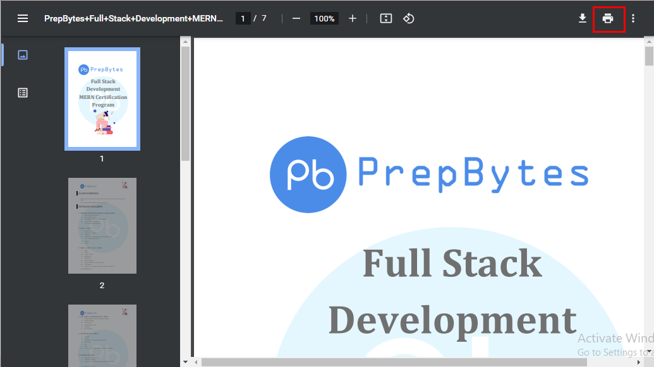Click document scroll up arrow
Viewport: 654px width, 367px height.
649,42
